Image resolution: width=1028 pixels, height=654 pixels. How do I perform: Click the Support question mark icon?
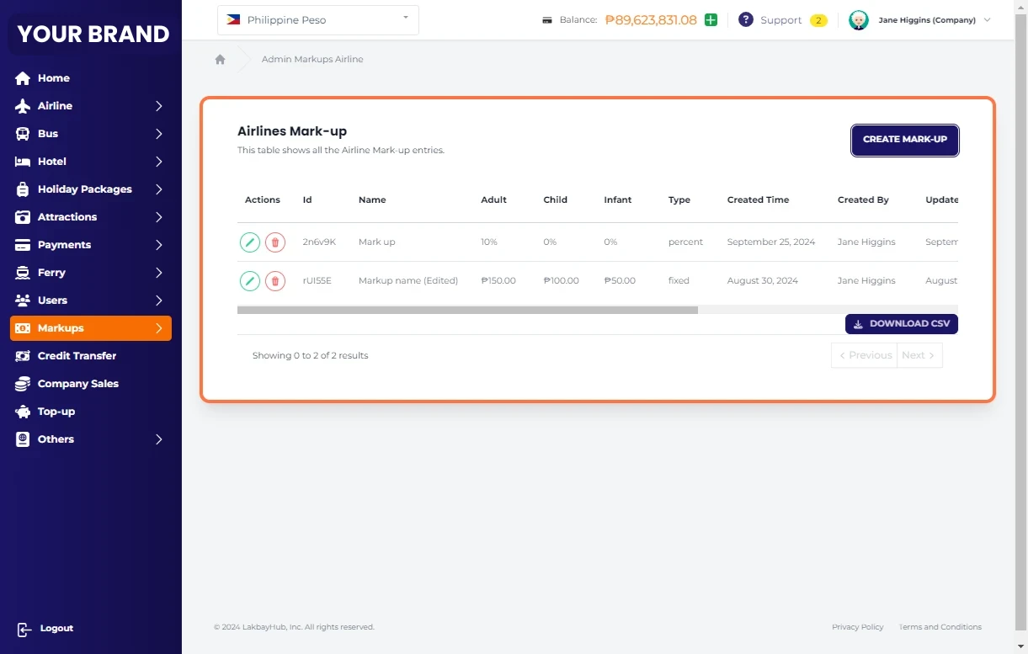(745, 20)
